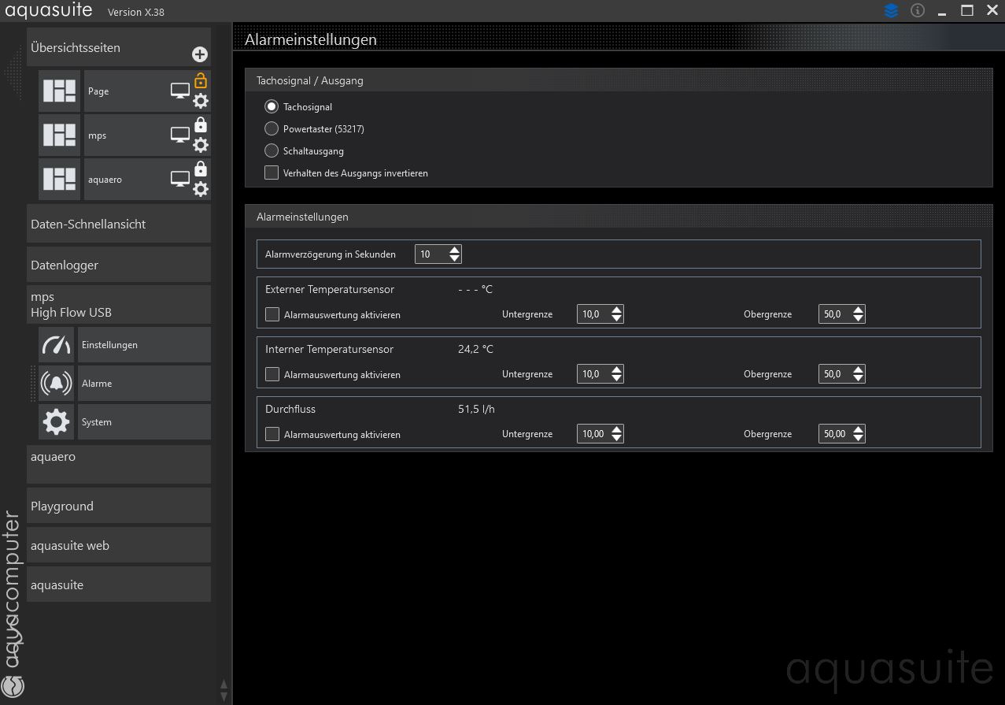
Task: Click the plus icon to add overview page
Action: (200, 54)
